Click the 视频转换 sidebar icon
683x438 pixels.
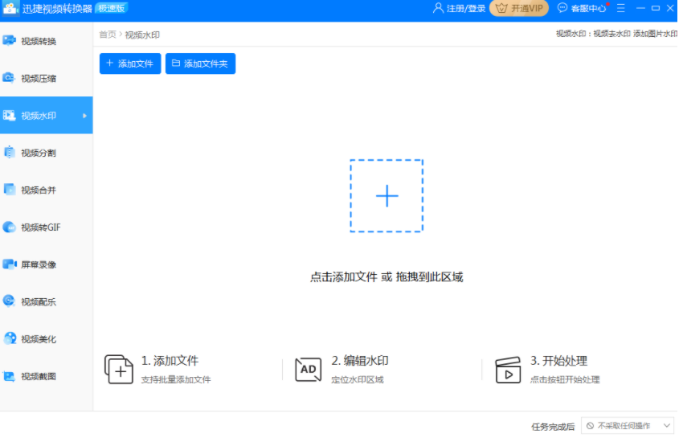point(9,40)
